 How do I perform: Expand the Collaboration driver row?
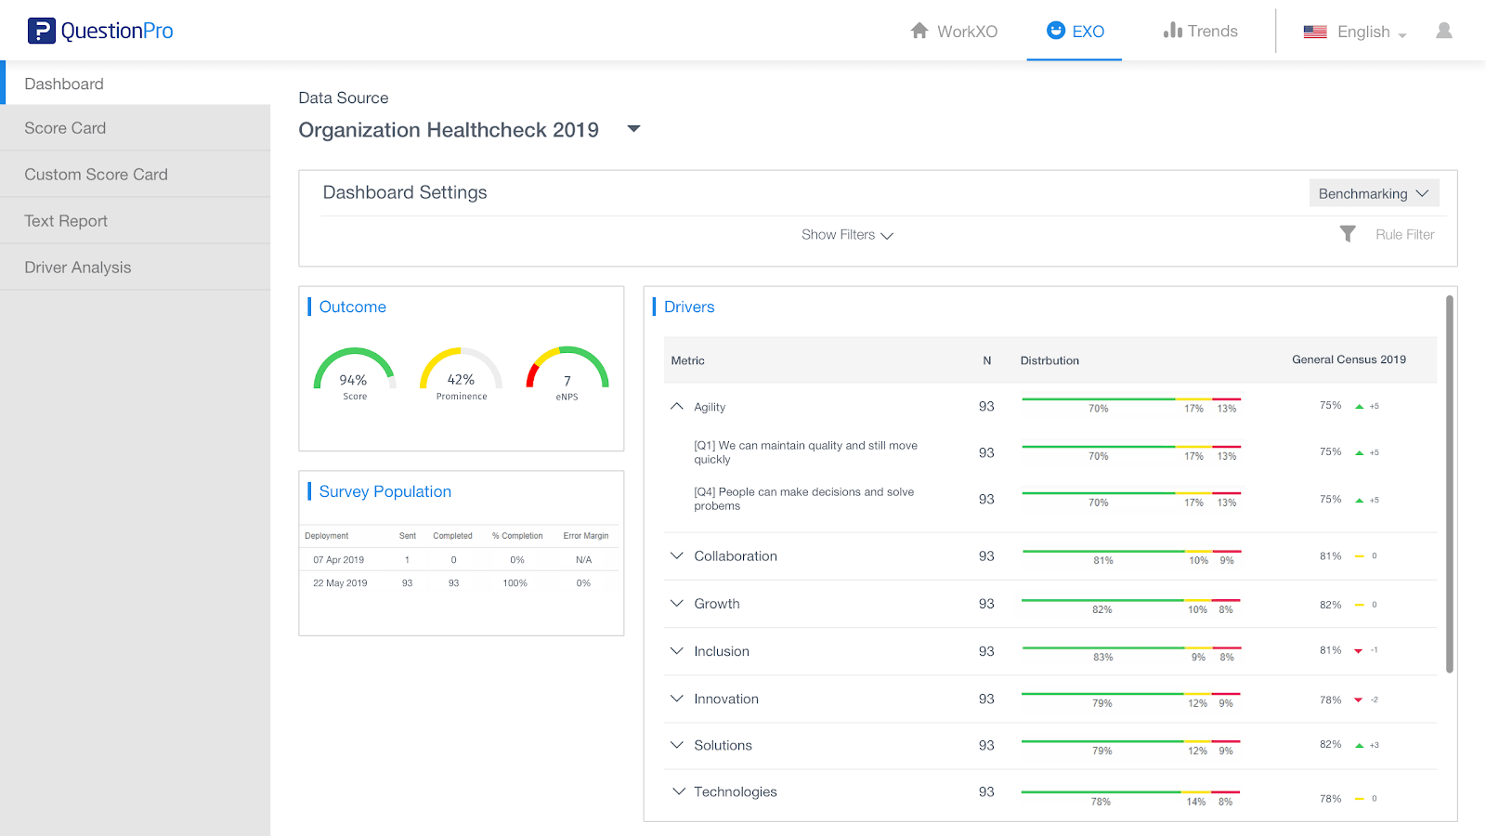pyautogui.click(x=677, y=556)
